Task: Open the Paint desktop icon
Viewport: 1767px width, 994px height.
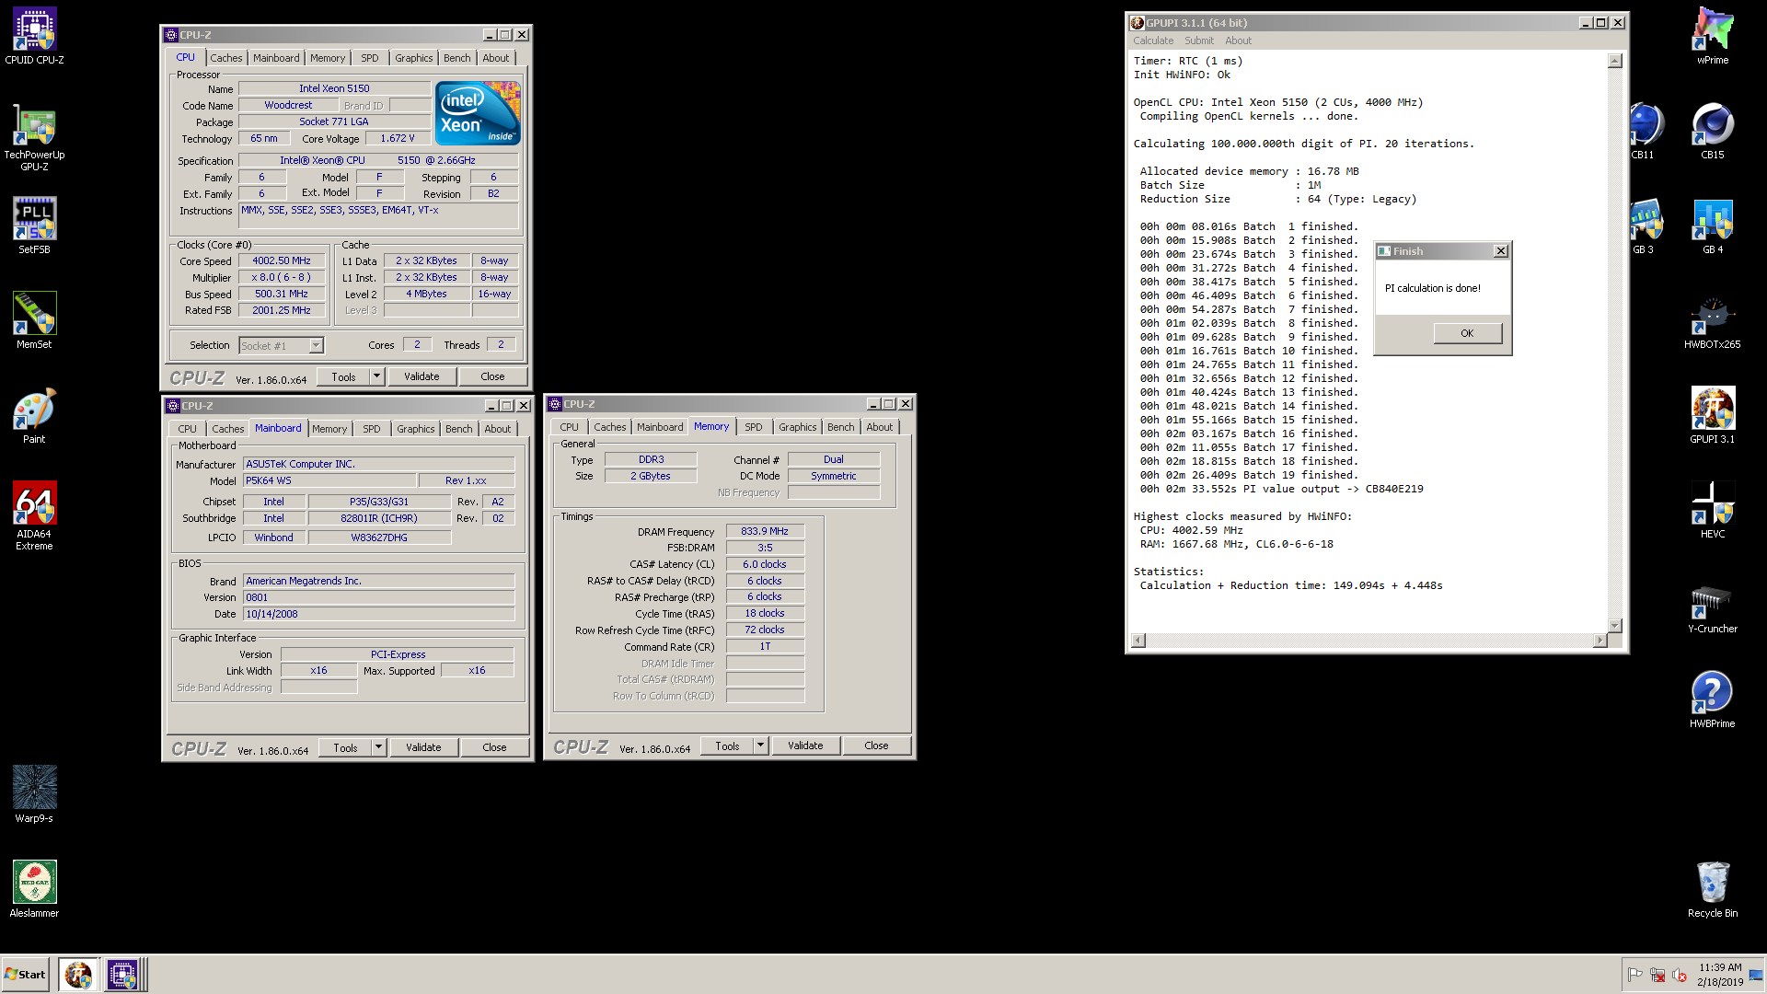Action: click(34, 415)
